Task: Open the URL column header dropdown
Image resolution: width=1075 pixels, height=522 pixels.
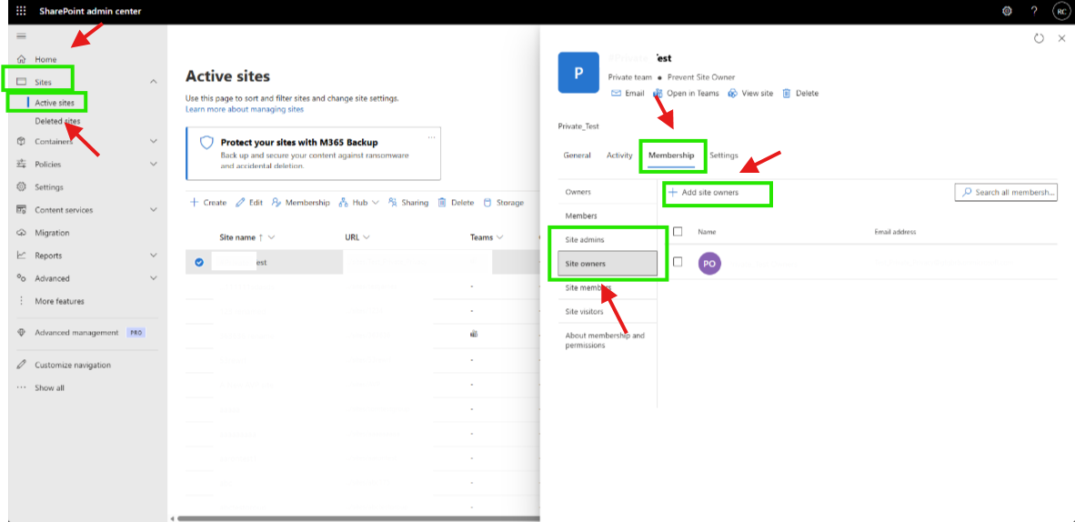Action: (x=367, y=237)
